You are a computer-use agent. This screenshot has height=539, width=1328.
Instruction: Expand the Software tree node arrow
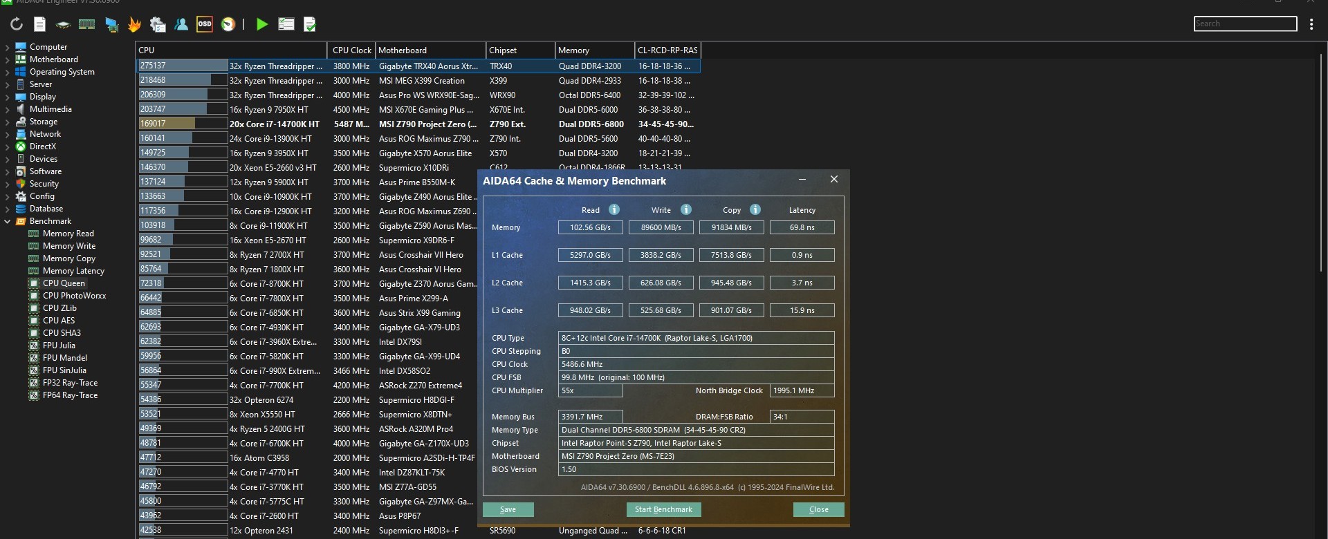point(8,171)
